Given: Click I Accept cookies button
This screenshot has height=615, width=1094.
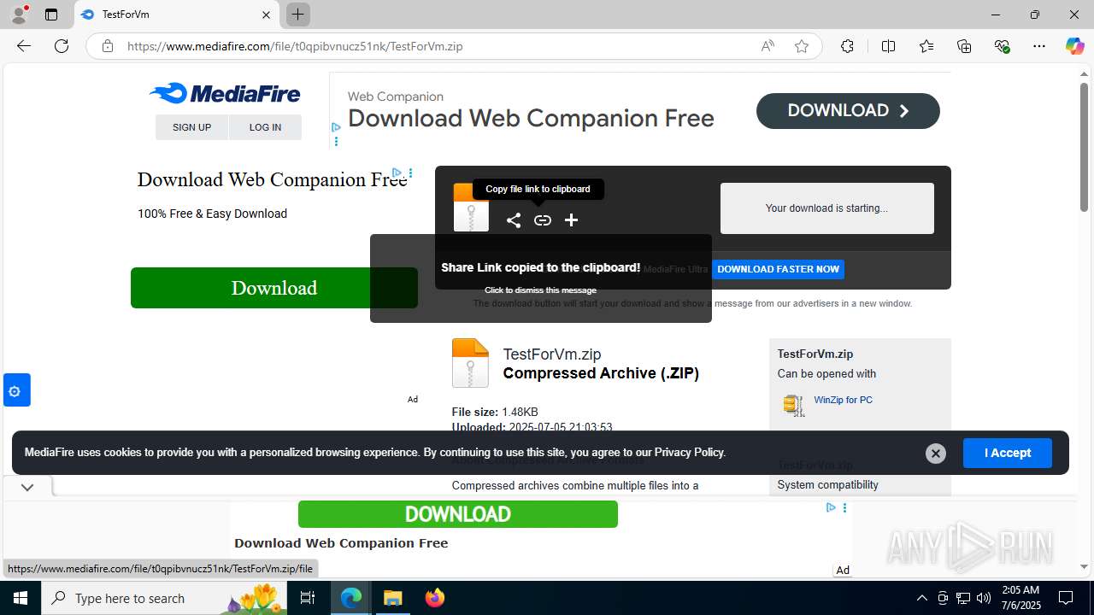Looking at the screenshot, I should coord(1008,453).
